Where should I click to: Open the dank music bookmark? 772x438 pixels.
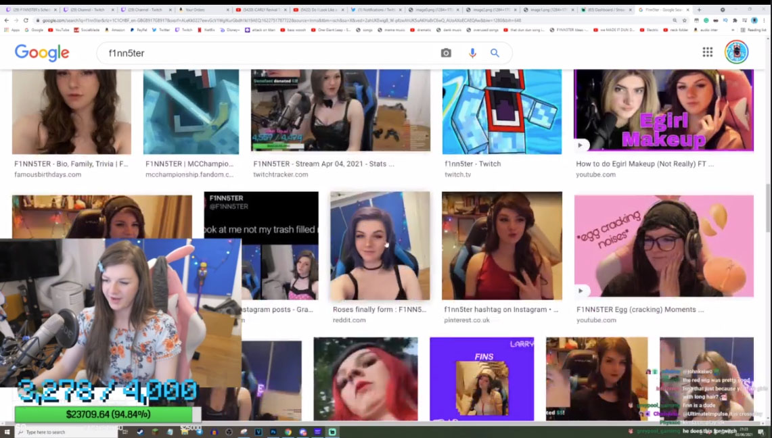[x=449, y=30]
